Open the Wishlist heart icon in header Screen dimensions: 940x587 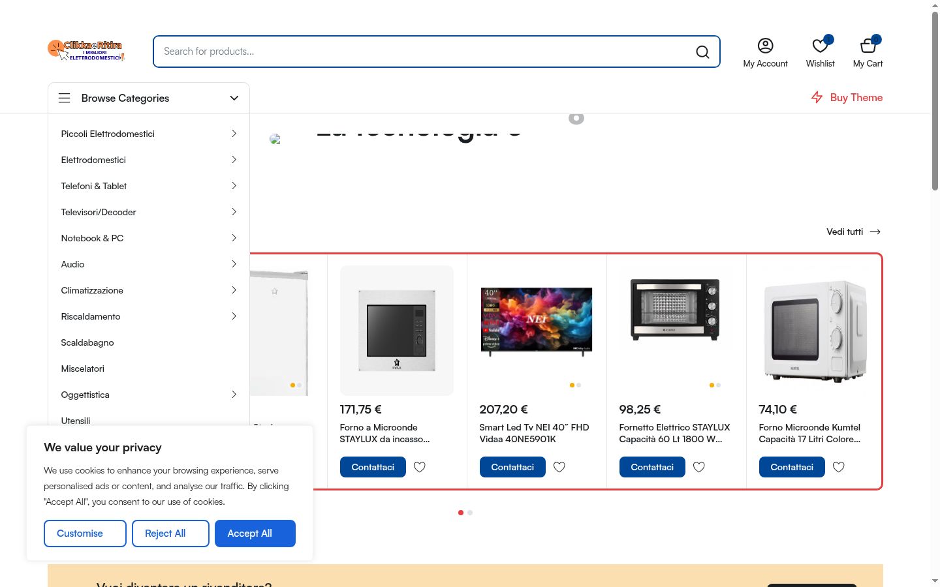pyautogui.click(x=820, y=46)
